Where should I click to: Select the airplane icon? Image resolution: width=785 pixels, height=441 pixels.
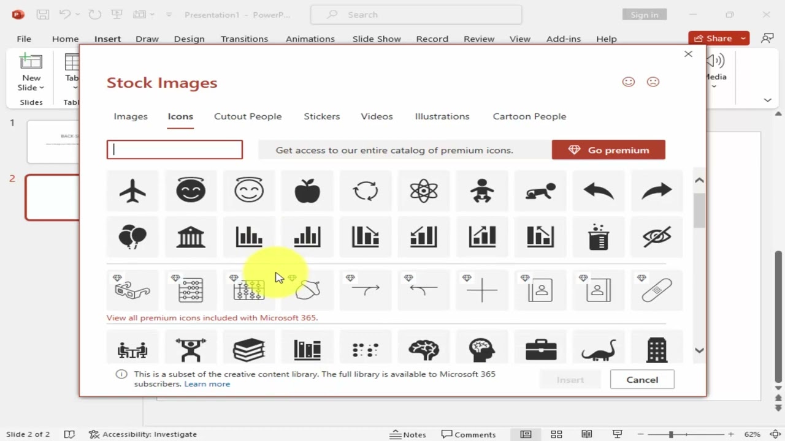(x=132, y=190)
